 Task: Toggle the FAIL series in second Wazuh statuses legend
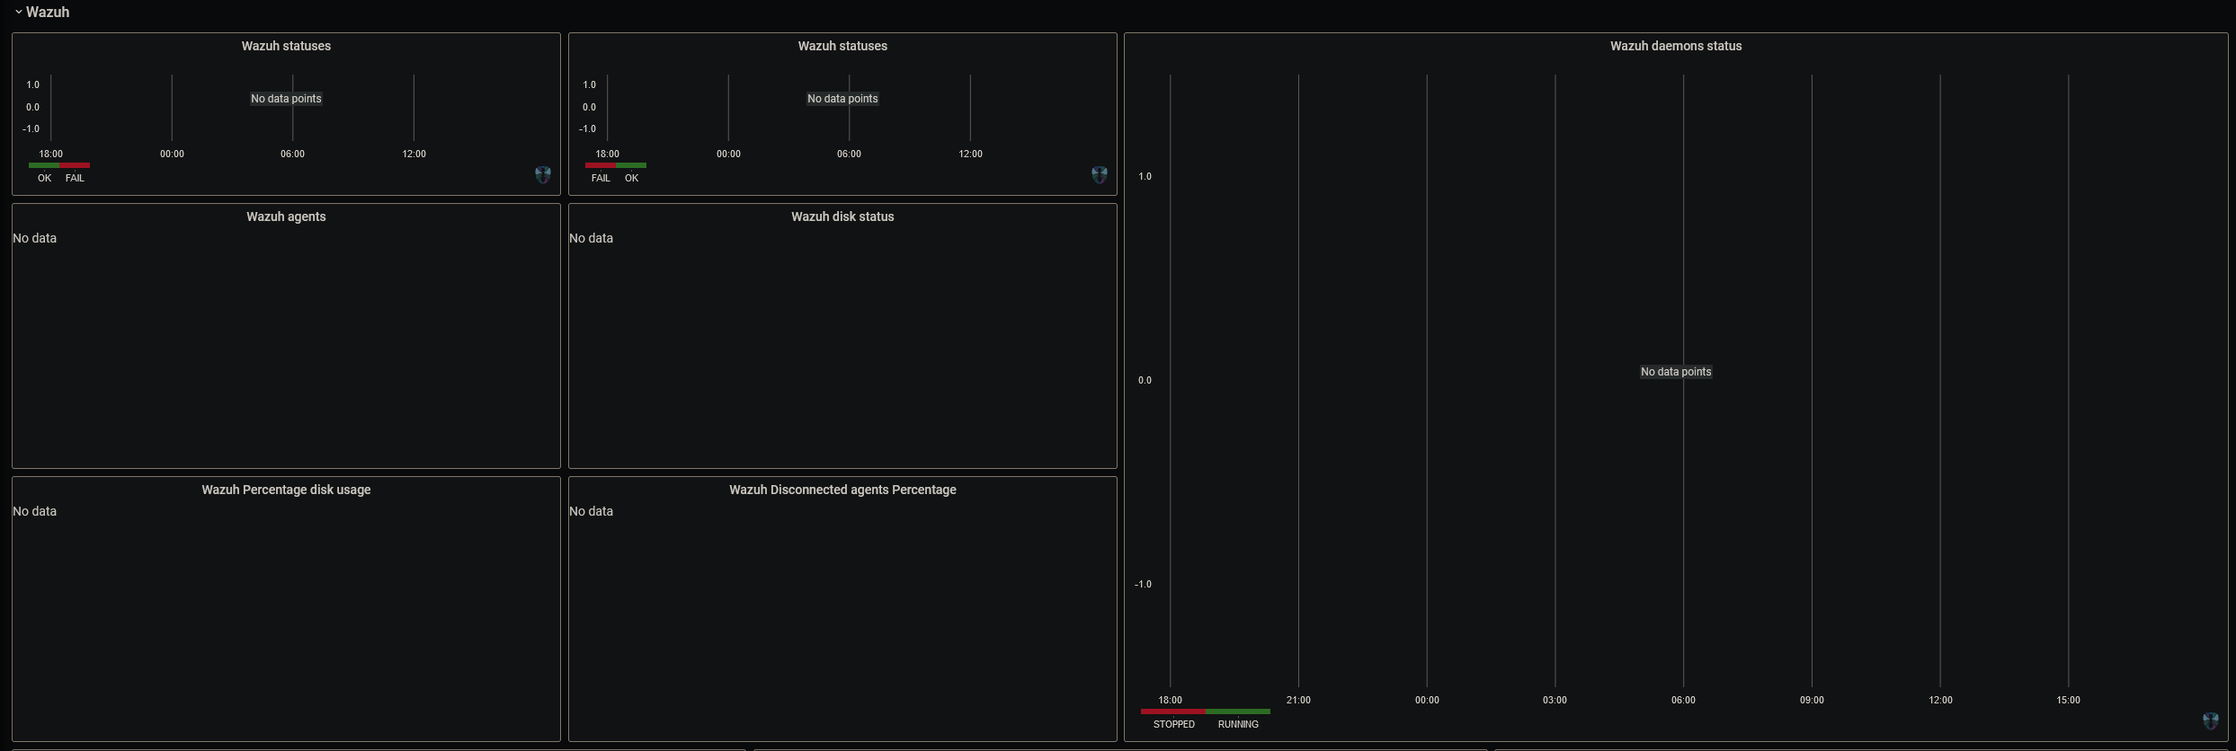point(601,178)
